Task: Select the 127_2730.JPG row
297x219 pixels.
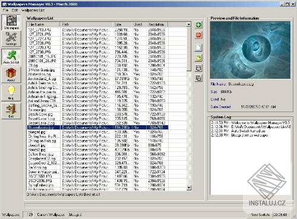Action: pyautogui.click(x=97, y=52)
